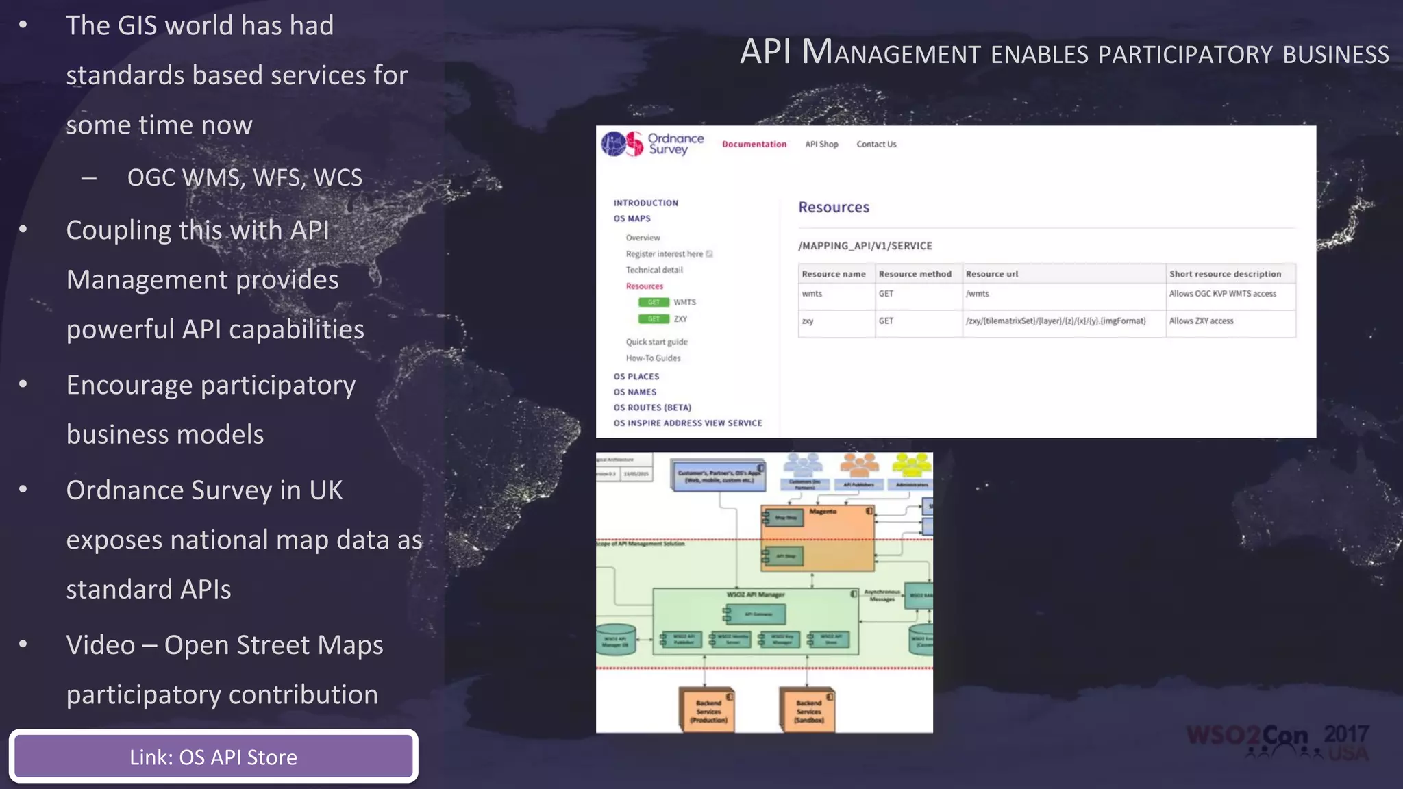Image resolution: width=1403 pixels, height=789 pixels.
Task: Click 'Encourage participatory business models' bullet
Action: click(x=212, y=410)
